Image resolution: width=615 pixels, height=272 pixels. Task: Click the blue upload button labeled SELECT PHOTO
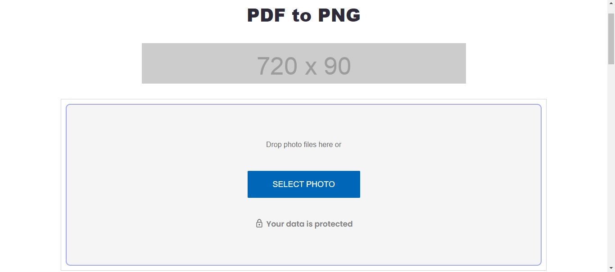pos(303,184)
